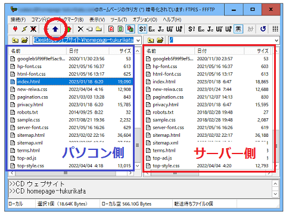286x215 pixels.
Task: Click the local list scroll-down arrow
Action: pyautogui.click(x=138, y=166)
